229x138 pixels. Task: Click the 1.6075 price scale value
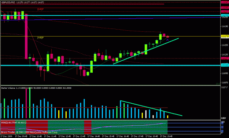tap(225, 83)
